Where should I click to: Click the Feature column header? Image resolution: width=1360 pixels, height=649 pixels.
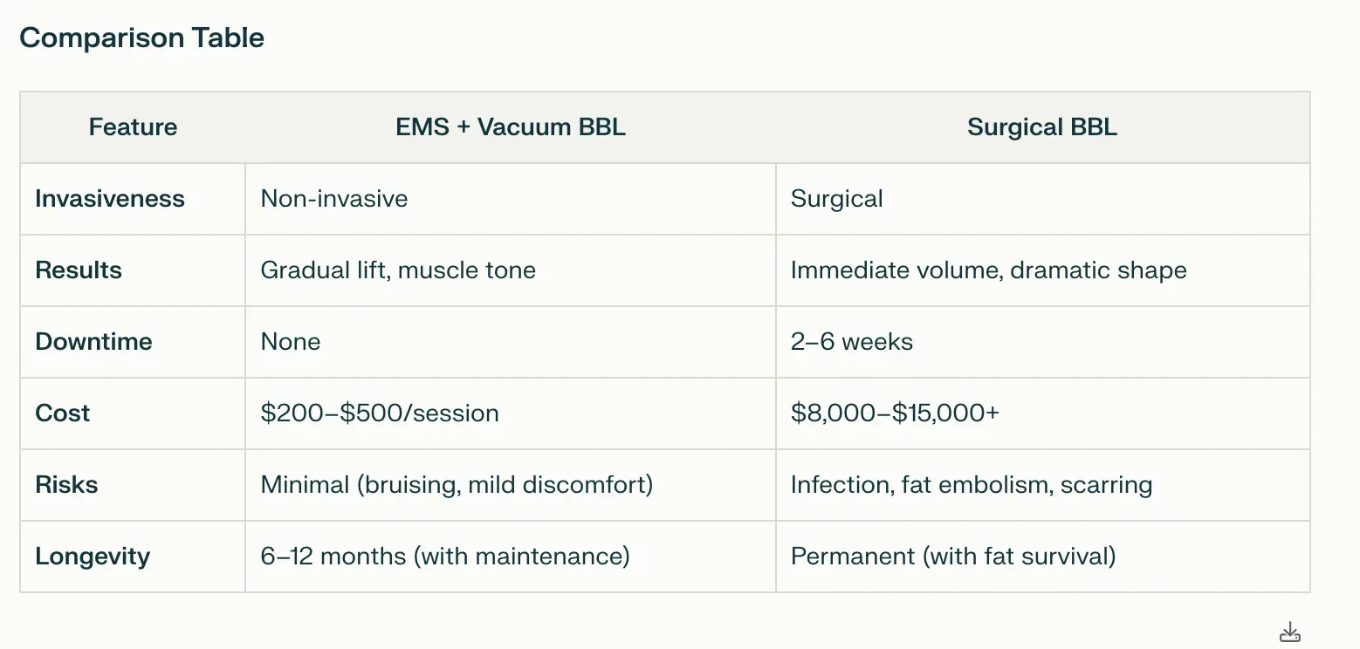pyautogui.click(x=133, y=127)
